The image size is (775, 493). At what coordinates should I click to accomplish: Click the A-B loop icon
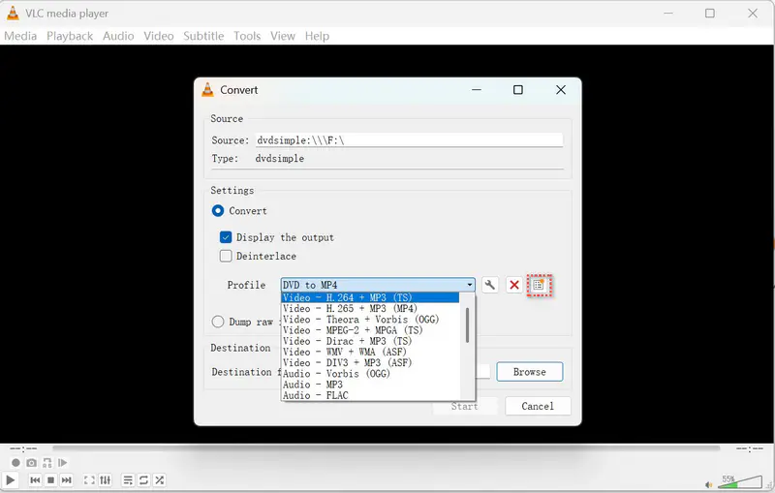[46, 463]
